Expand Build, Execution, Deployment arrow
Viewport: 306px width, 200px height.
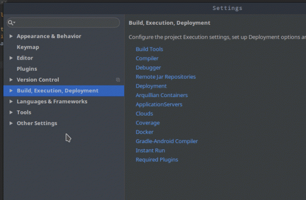coord(11,91)
